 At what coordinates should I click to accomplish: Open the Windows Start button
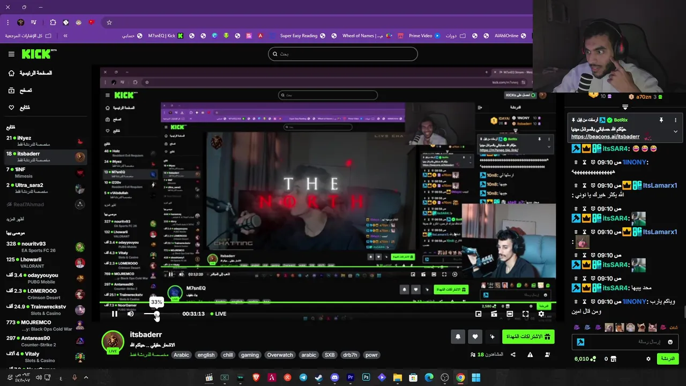coord(476,377)
